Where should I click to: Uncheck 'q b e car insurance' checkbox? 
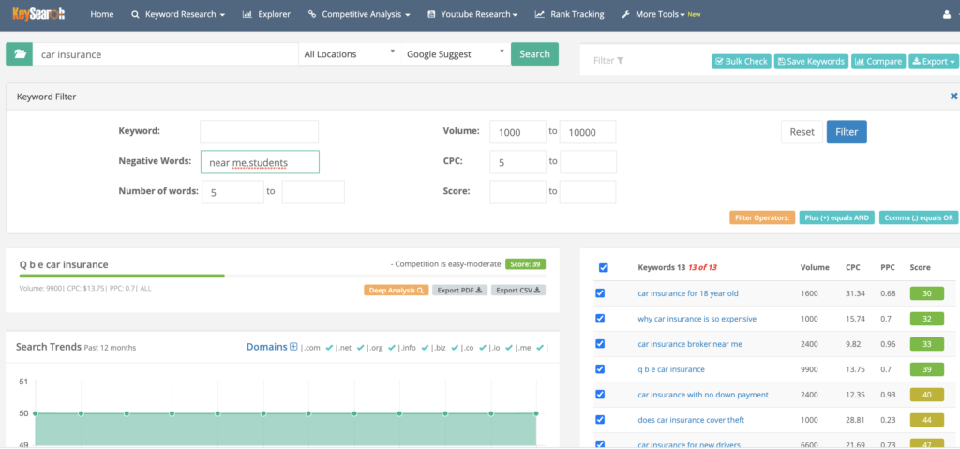coord(600,369)
